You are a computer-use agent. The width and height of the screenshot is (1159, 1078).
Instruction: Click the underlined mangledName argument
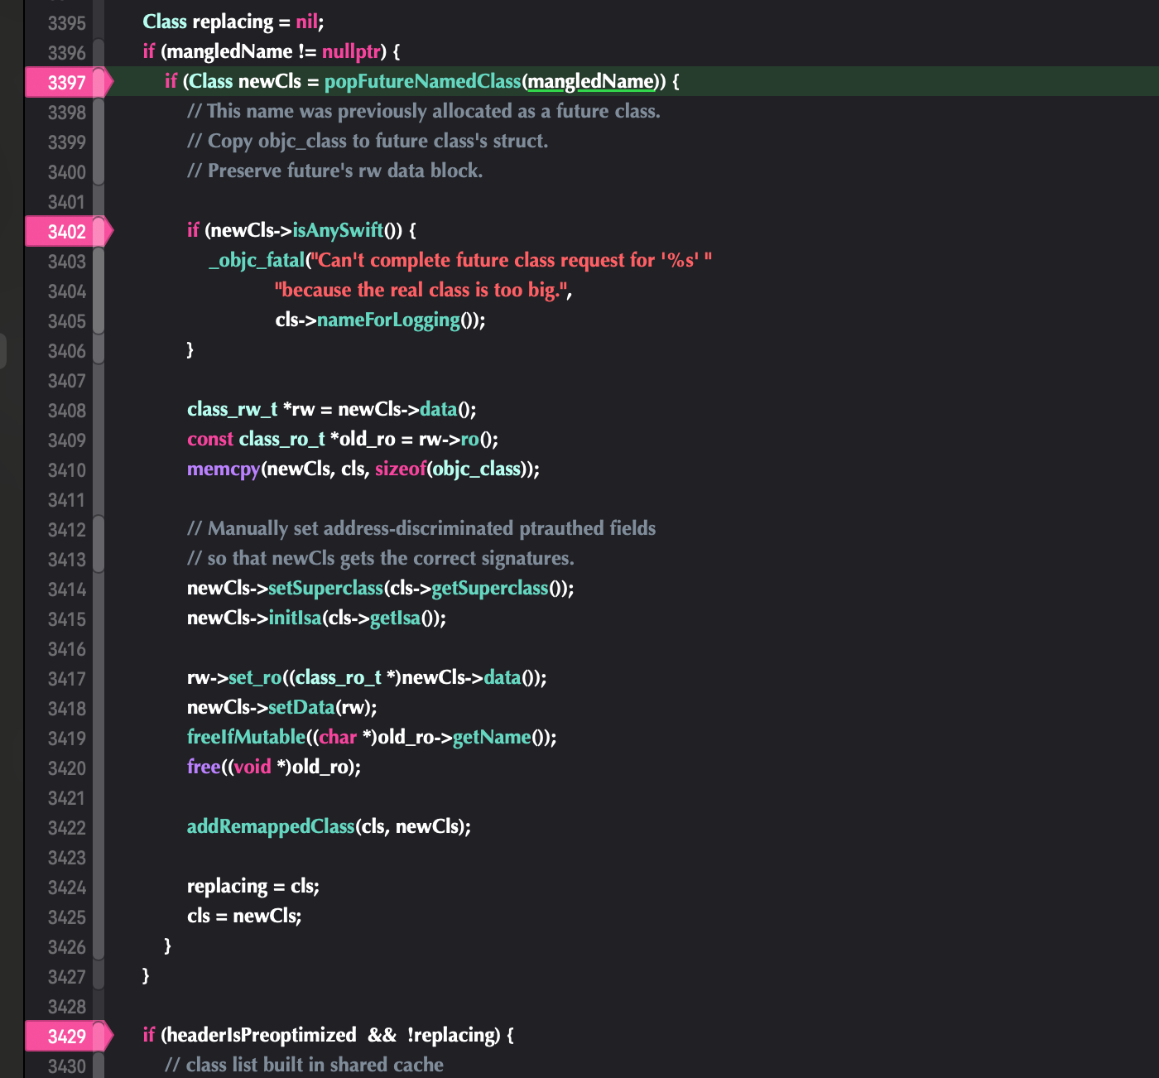(591, 81)
